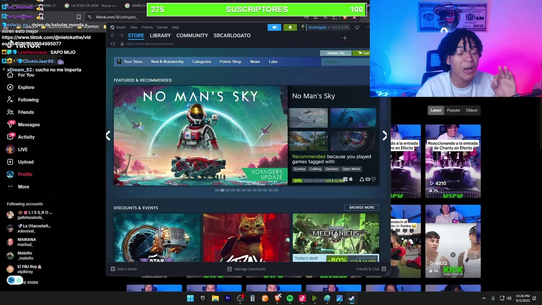Viewport: 542px width, 305px height.
Task: Click the Sandbox tag
Action: click(x=332, y=169)
